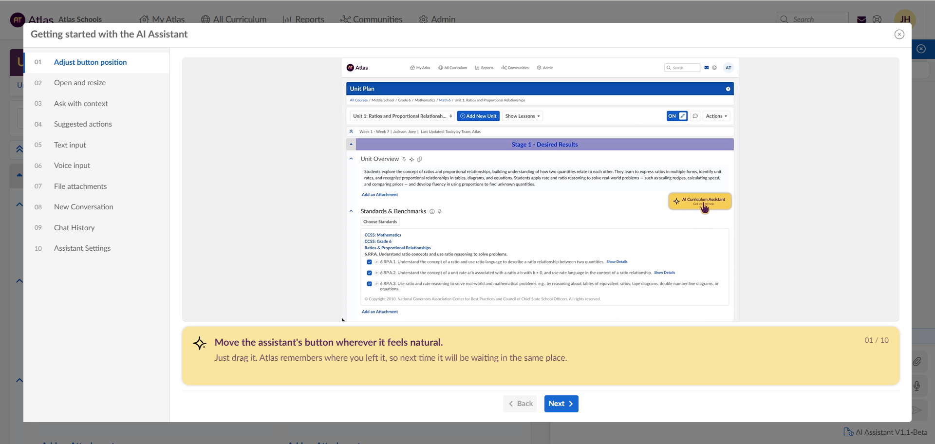Go to New Conversation step
The image size is (935, 444).
click(97, 207)
